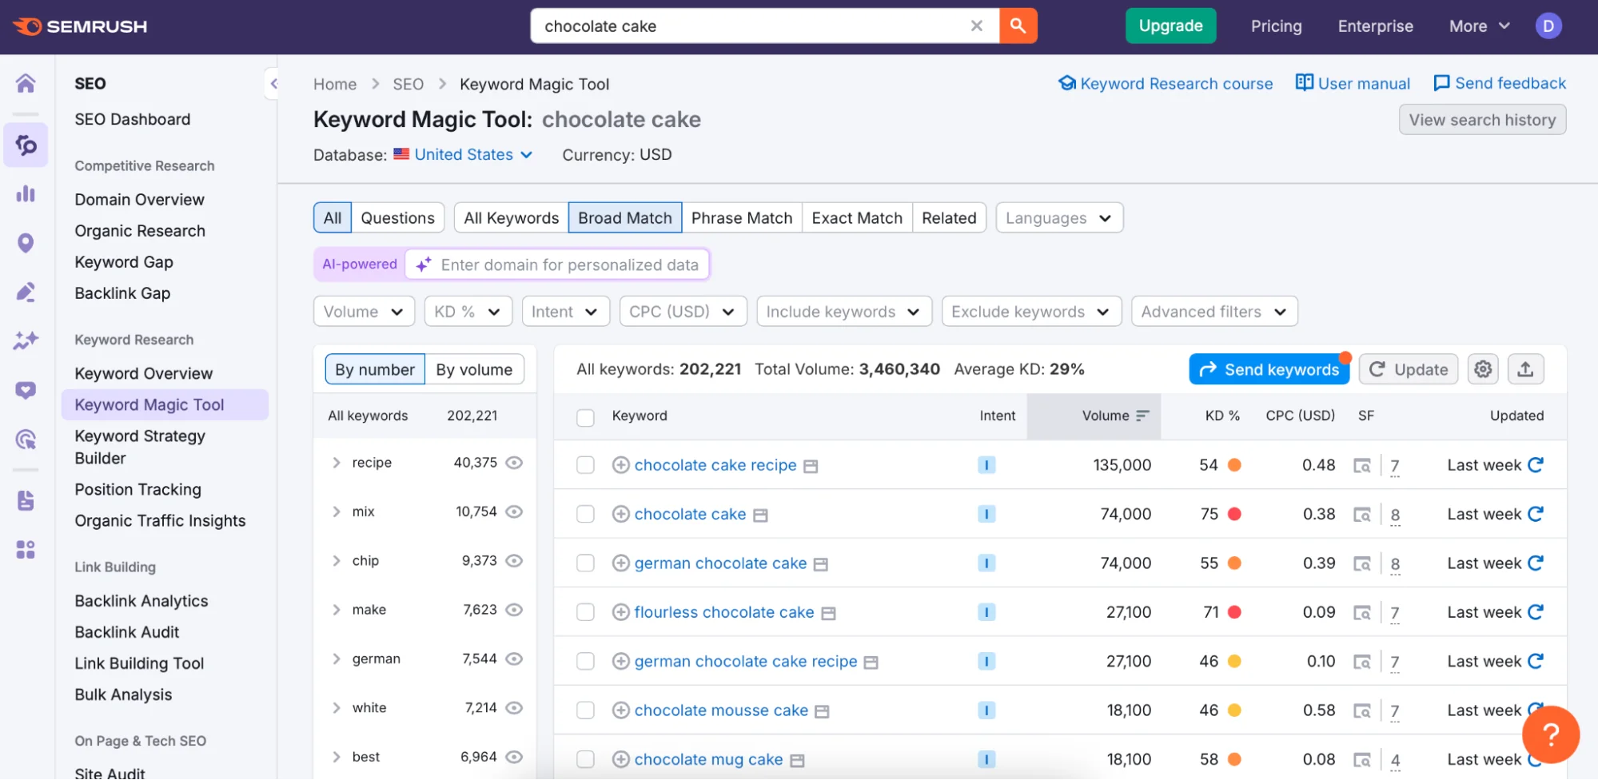The height and width of the screenshot is (780, 1598).
Task: Expand the mix keyword group
Action: point(337,511)
